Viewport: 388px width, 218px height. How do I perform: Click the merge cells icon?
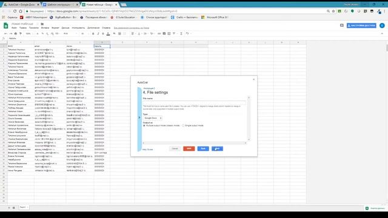click(125, 34)
